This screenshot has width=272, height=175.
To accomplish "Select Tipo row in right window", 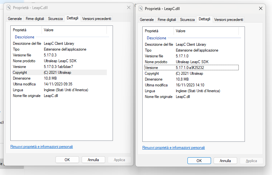I will pyautogui.click(x=192, y=50).
